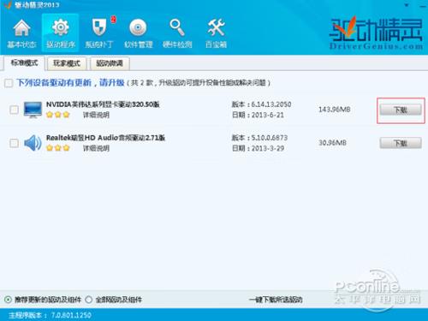Click the Realtek speaker device icon
This screenshot has width=428, height=321.
coord(33,143)
